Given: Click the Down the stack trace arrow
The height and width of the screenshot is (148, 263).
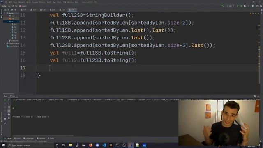Looking at the screenshot, I should (9, 104).
